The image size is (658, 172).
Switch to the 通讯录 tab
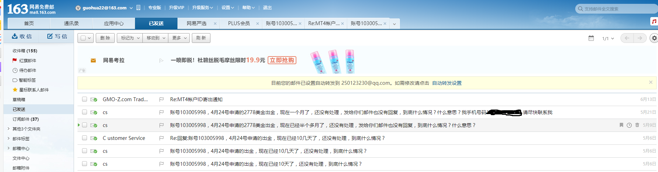coord(71,23)
